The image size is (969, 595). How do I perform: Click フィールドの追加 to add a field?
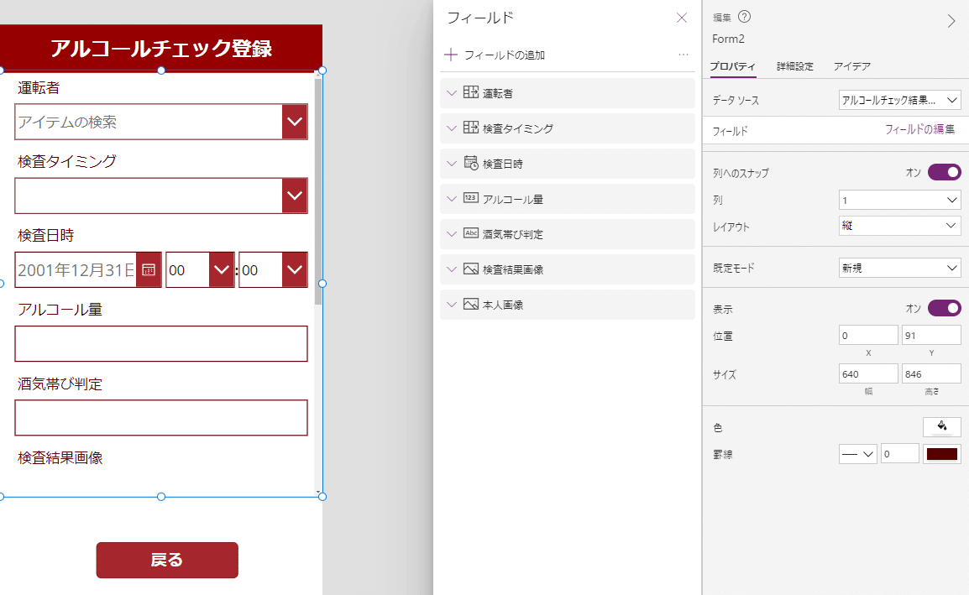[x=505, y=55]
